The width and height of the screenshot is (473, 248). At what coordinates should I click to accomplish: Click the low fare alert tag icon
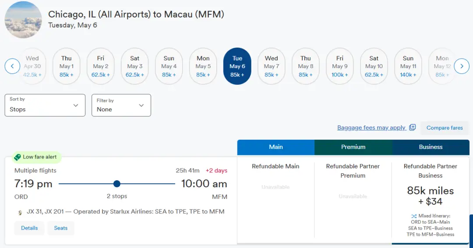coord(18,157)
